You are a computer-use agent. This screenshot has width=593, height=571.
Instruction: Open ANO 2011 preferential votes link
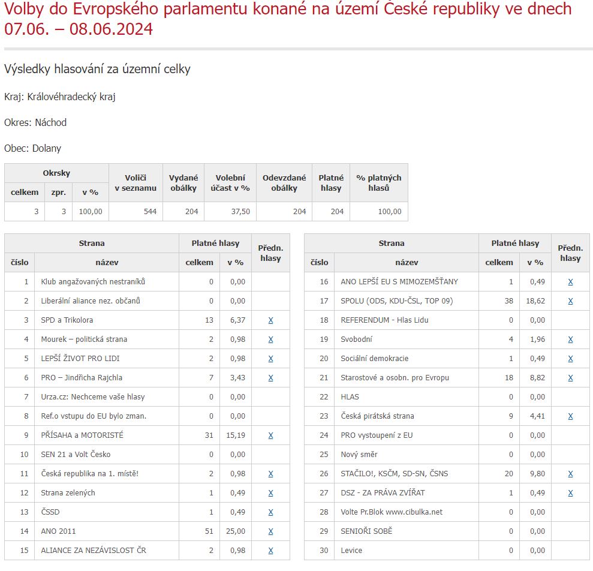[270, 531]
